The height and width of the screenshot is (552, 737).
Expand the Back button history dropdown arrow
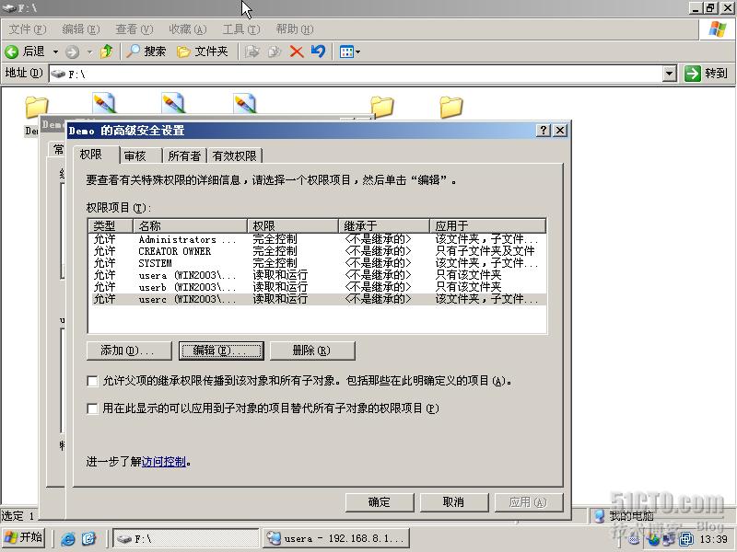pos(55,52)
